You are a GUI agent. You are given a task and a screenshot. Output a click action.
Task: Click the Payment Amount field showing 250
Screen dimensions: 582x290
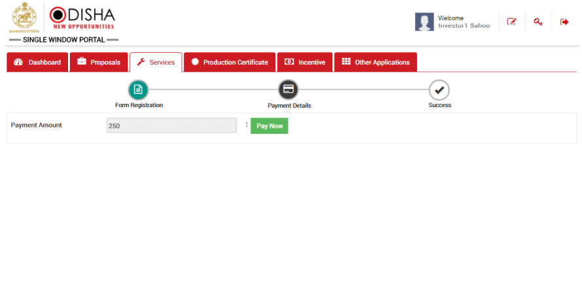pyautogui.click(x=171, y=125)
